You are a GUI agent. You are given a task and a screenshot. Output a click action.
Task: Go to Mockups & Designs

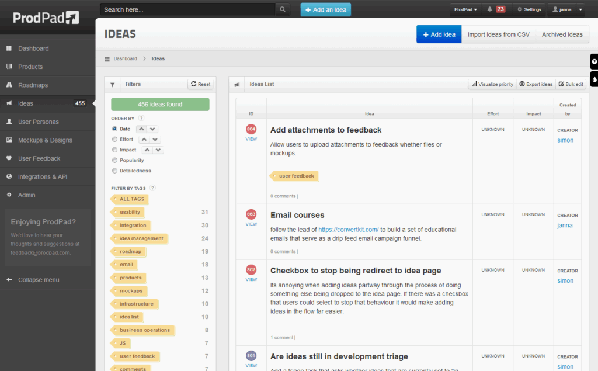click(48, 140)
